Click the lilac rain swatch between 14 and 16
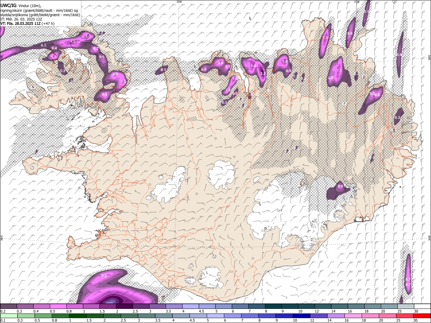The image size is (431, 323). (335, 316)
